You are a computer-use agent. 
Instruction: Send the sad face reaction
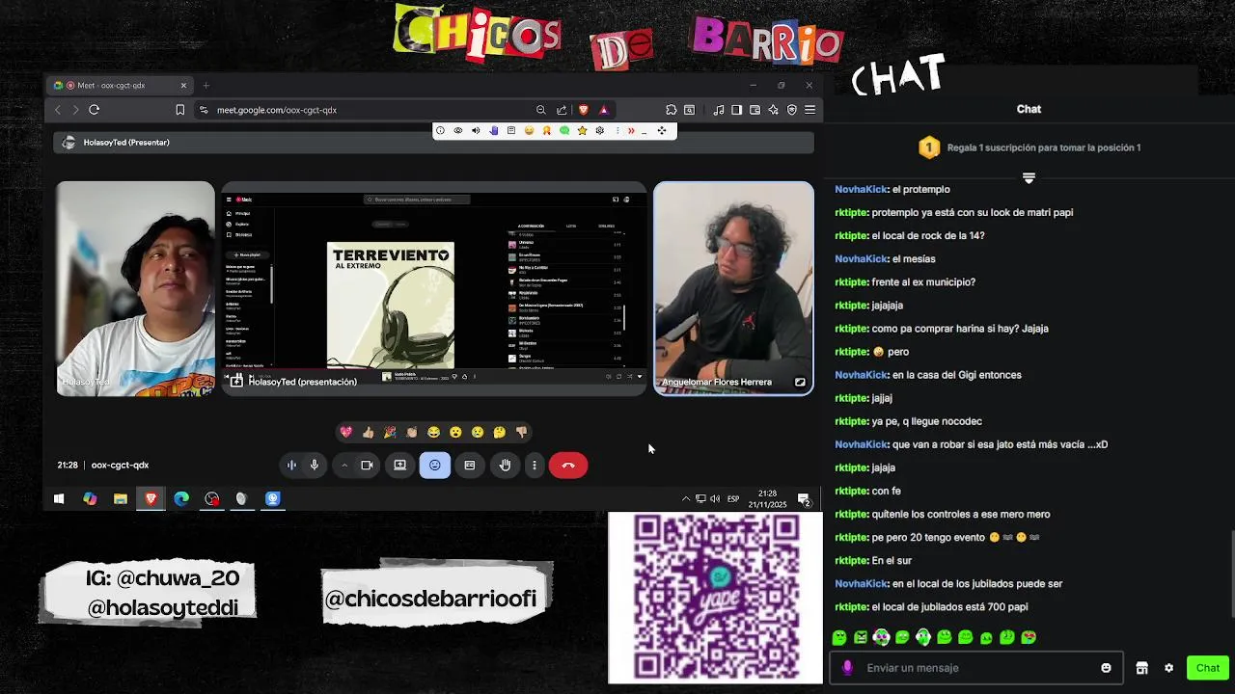[478, 432]
